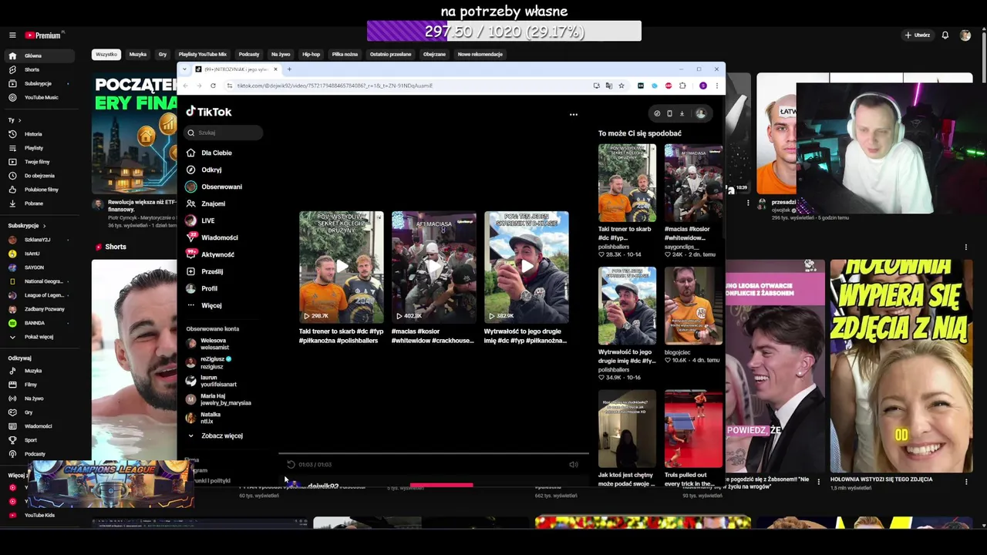Click the YouTube Utwórz create button
Screen dimensions: 987x555
point(917,35)
